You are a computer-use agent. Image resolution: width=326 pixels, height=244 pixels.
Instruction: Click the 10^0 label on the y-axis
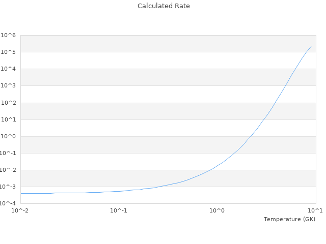click(x=9, y=136)
